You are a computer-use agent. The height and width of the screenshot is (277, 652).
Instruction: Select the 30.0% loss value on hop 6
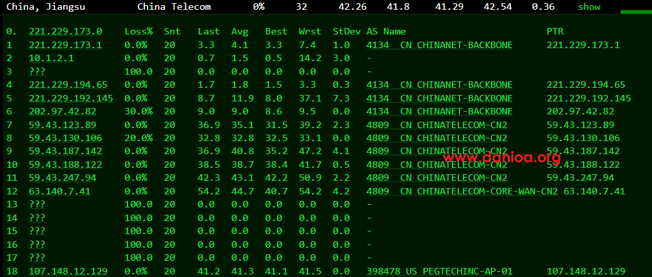[138, 111]
